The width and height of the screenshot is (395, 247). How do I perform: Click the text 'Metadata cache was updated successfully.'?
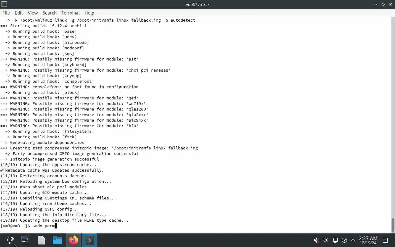pos(54,170)
